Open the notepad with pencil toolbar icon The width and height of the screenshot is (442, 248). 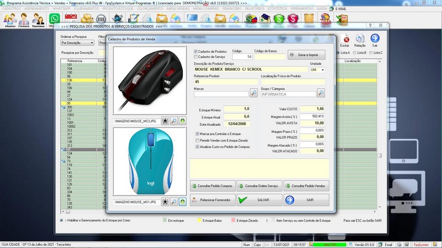(x=133, y=19)
